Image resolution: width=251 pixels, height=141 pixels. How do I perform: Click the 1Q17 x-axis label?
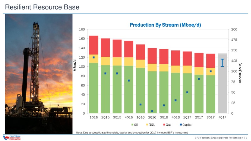click(x=187, y=117)
